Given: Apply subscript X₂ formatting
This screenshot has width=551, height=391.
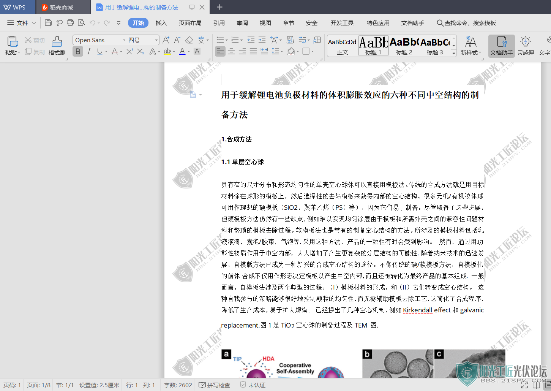Looking at the screenshot, I should [x=141, y=51].
